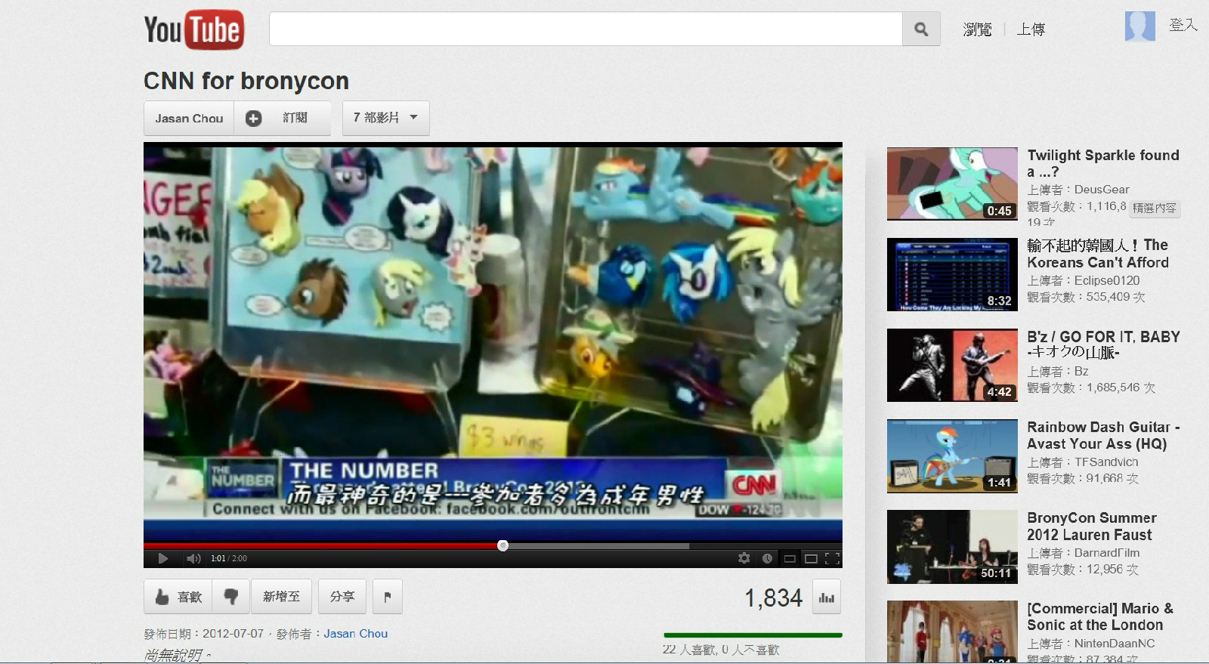This screenshot has height=664, width=1209.
Task: Click the Twilight Sparkle found a title
Action: tap(1103, 164)
